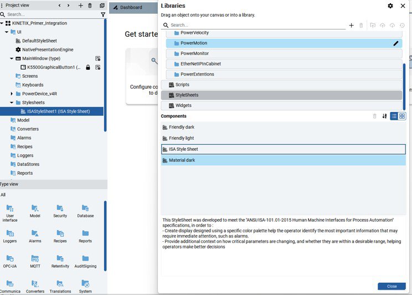Select Keyboards folder in project tree
The width and height of the screenshot is (412, 295).
[x=29, y=85]
